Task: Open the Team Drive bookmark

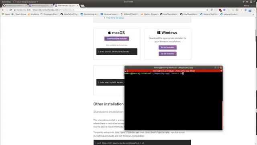Action: pos(19,14)
